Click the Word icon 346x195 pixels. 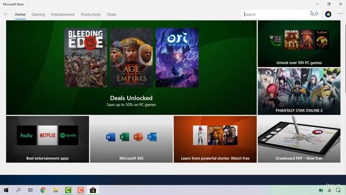coord(110,137)
